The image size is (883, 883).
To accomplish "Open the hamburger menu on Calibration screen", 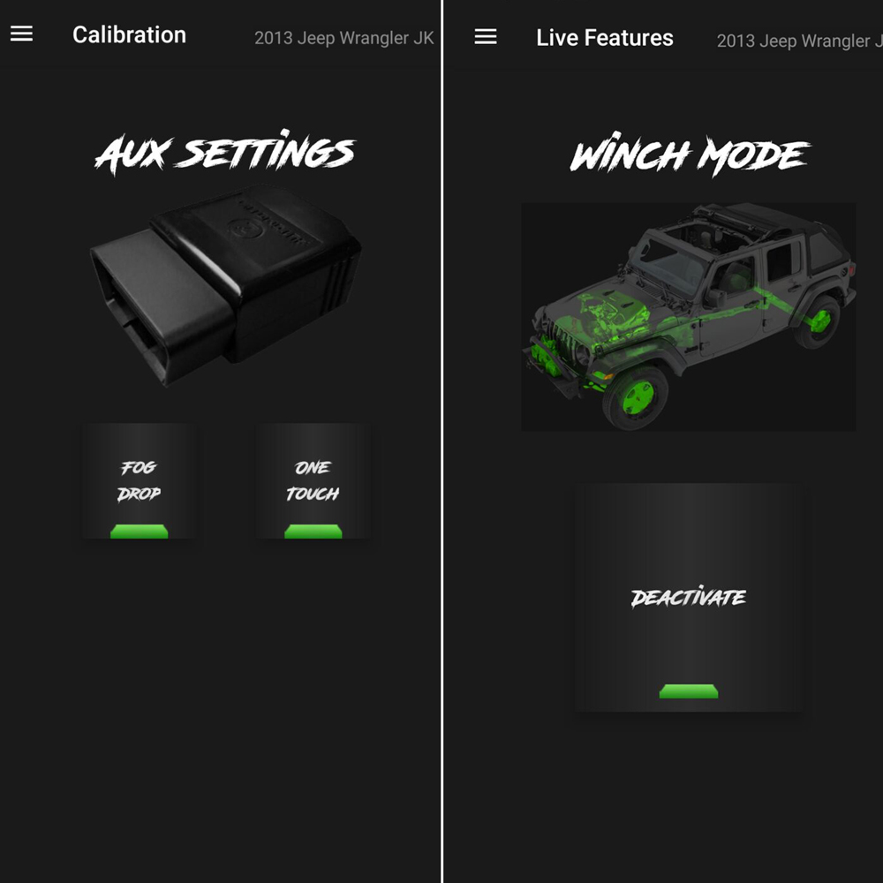I will click(21, 34).
